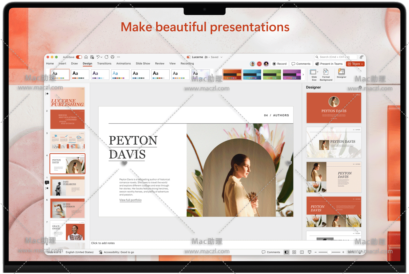The image size is (409, 274).
Task: Open the Home tab
Action: tap(50, 64)
